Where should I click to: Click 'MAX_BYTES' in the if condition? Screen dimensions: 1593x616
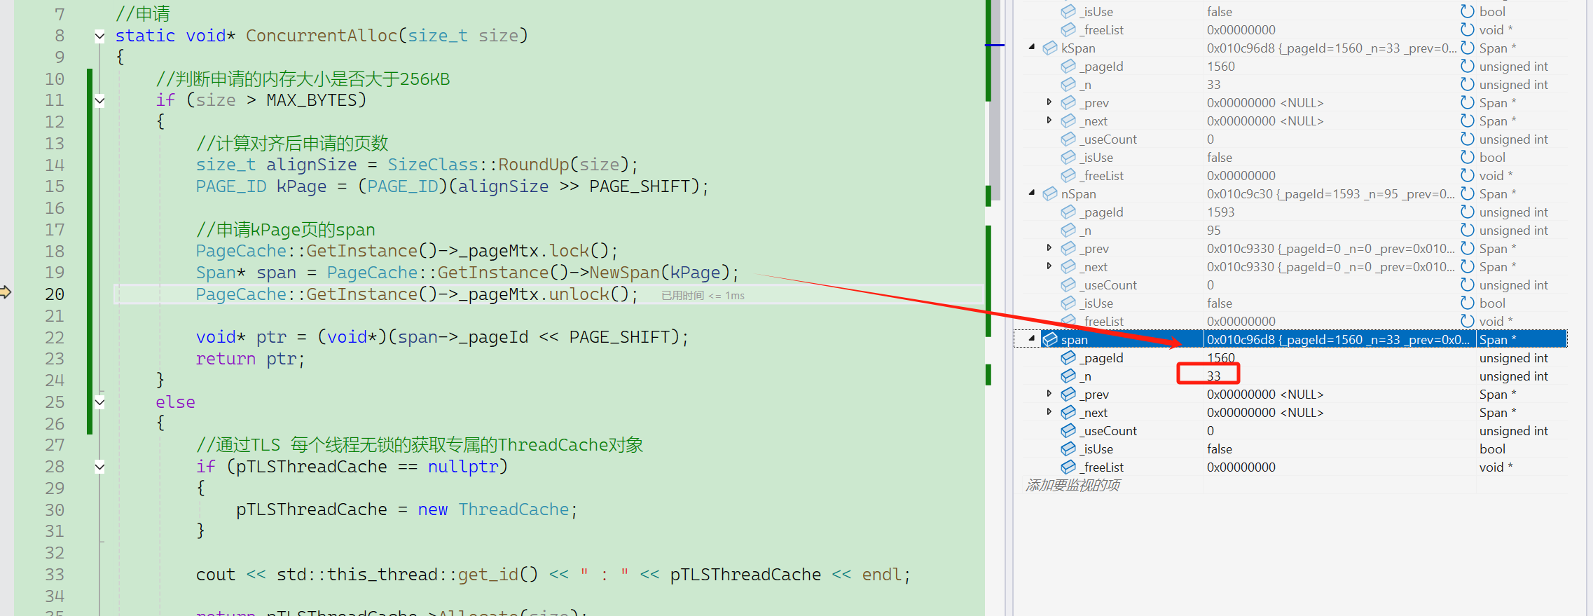311,100
